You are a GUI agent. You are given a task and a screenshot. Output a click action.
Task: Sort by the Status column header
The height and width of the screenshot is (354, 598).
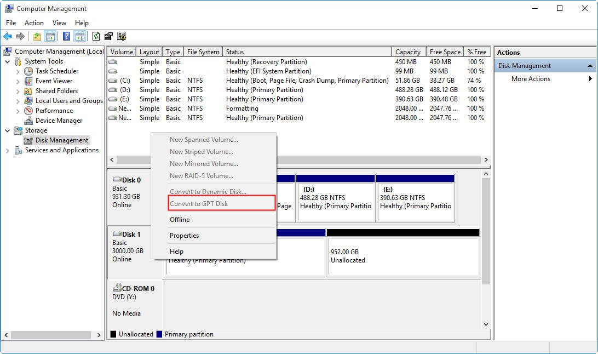pyautogui.click(x=307, y=52)
